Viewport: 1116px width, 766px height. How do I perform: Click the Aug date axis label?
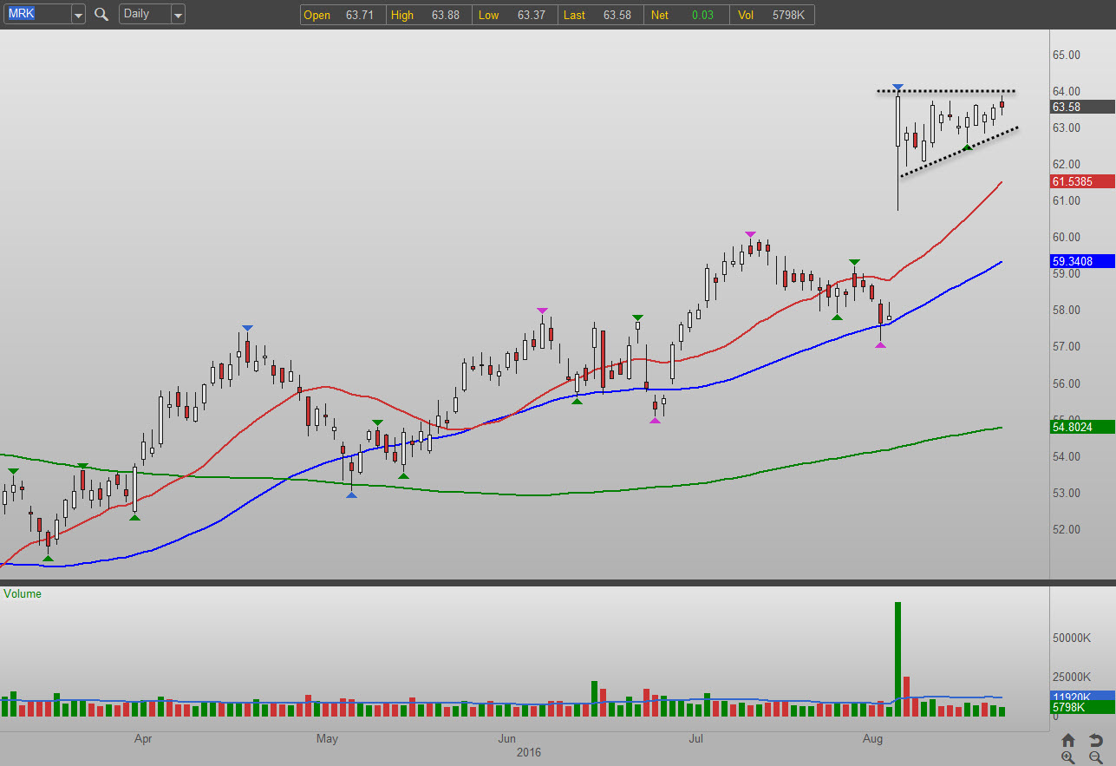872,739
